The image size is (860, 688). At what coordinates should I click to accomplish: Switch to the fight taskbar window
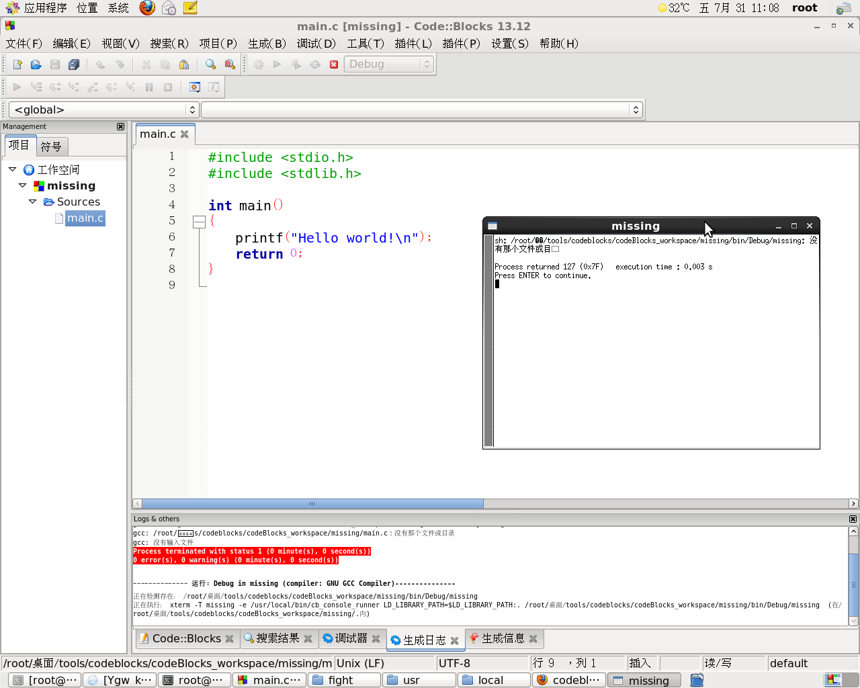344,680
